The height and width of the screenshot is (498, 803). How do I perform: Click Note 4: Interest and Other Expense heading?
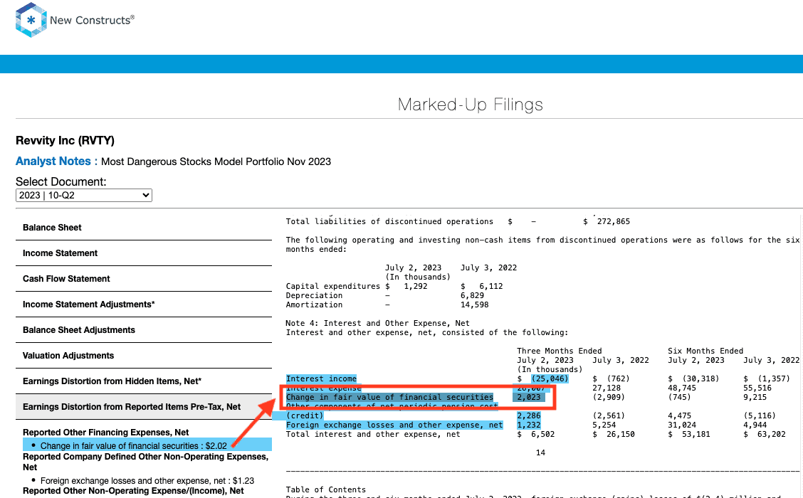377,323
